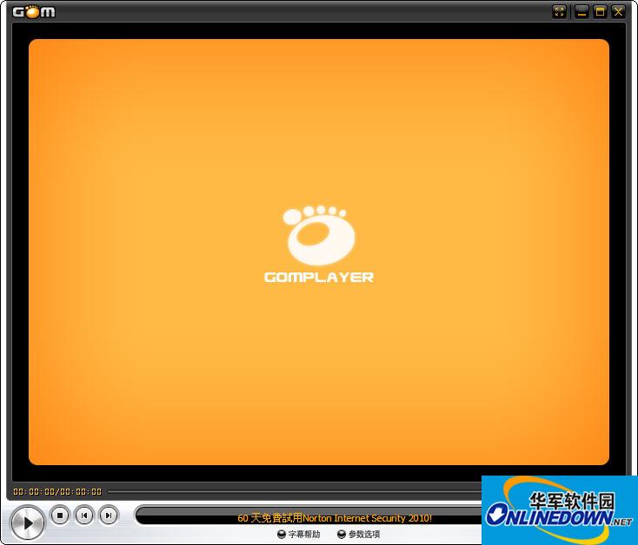This screenshot has height=545, width=638.
Task: Click the playback seek bar
Action: (x=295, y=491)
